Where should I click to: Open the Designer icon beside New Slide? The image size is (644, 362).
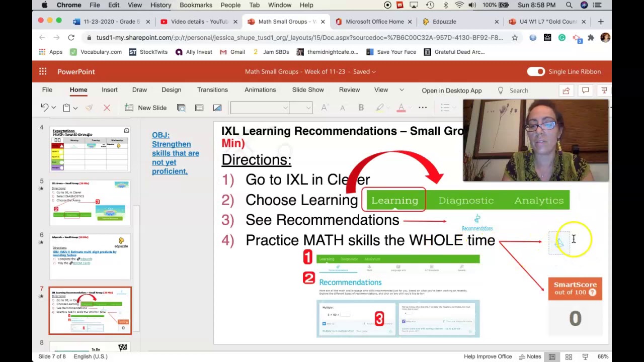[x=181, y=108]
